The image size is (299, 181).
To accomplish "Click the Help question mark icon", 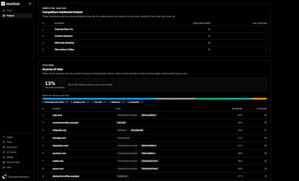I will click(x=4, y=167).
